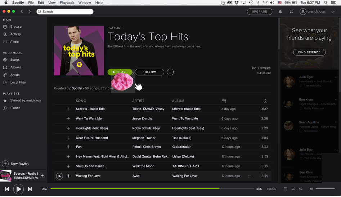Image resolution: width=341 pixels, height=197 pixels.
Task: Click now-playing Secrets album thumbnail
Action: point(6,176)
